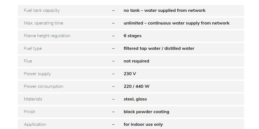Viewport: 259px width, 129px height.
Task: Click the 'Max. operating time' label
Action: [x=44, y=23]
